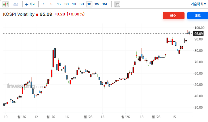Click the 19 date axis label

pos(6,117)
